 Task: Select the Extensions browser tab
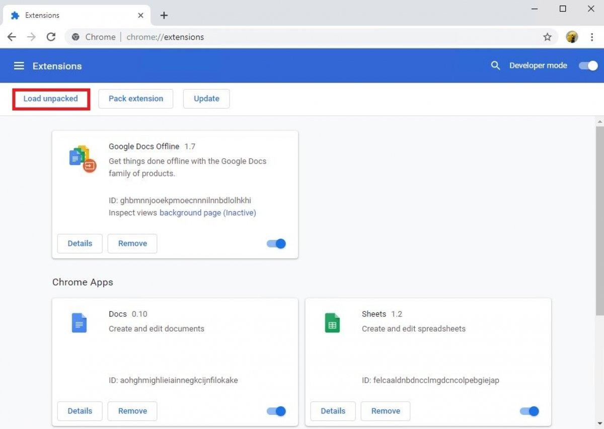70,16
